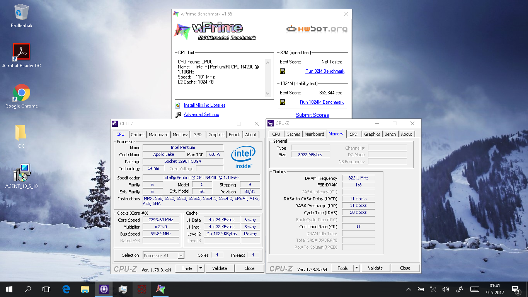
Task: Open Install Missing Libraries link
Action: point(204,105)
